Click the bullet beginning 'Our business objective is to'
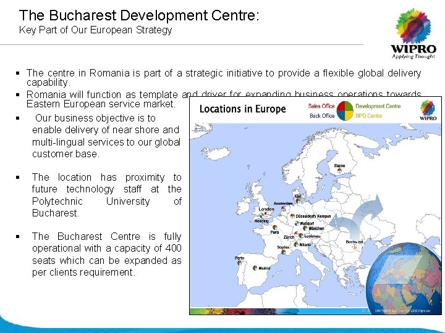The height and width of the screenshot is (333, 445). (106, 136)
